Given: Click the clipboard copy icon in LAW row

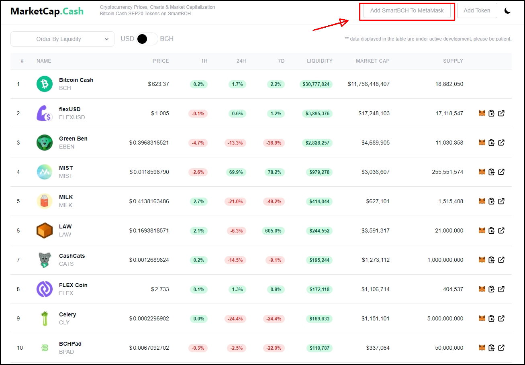Looking at the screenshot, I should pos(492,230).
